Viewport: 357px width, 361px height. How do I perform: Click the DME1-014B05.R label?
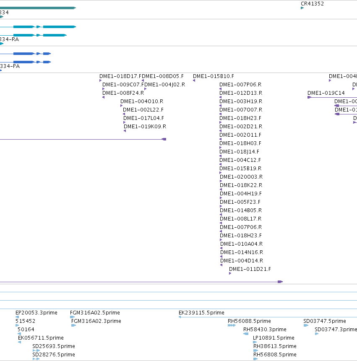(241, 210)
